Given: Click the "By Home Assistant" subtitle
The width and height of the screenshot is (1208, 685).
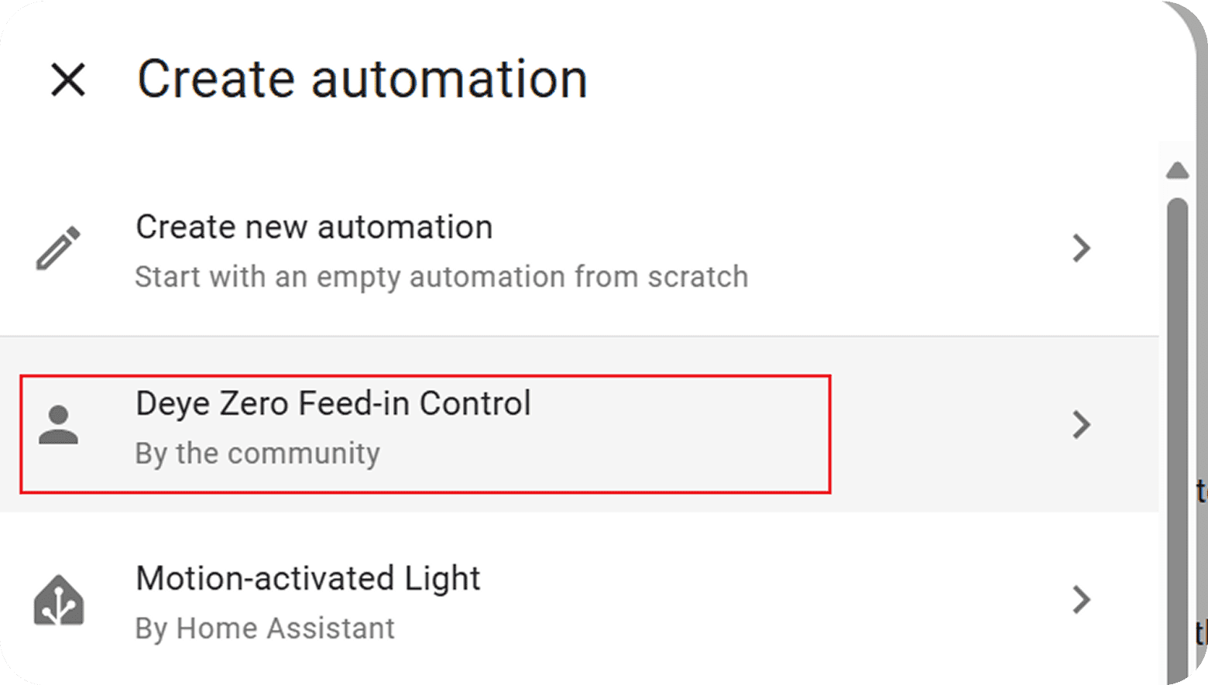Looking at the screenshot, I should [265, 628].
